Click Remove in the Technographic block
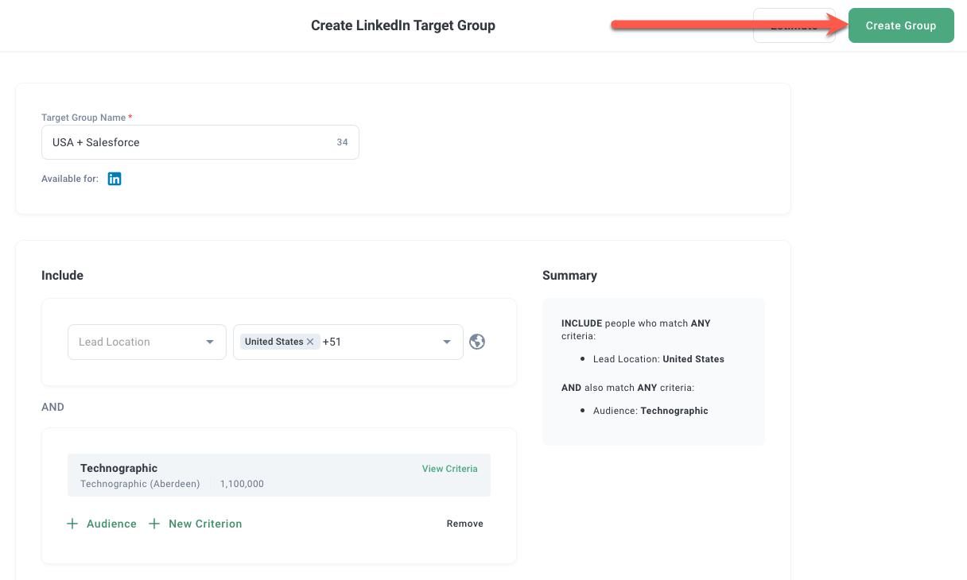 464,524
